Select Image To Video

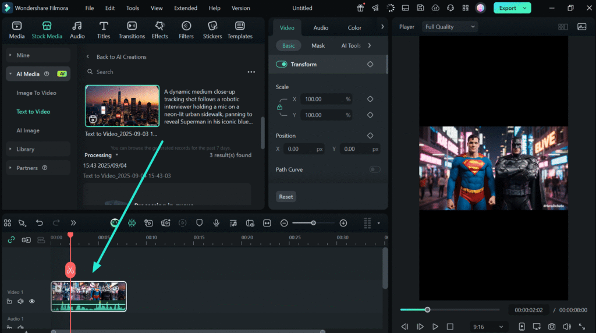(x=36, y=93)
